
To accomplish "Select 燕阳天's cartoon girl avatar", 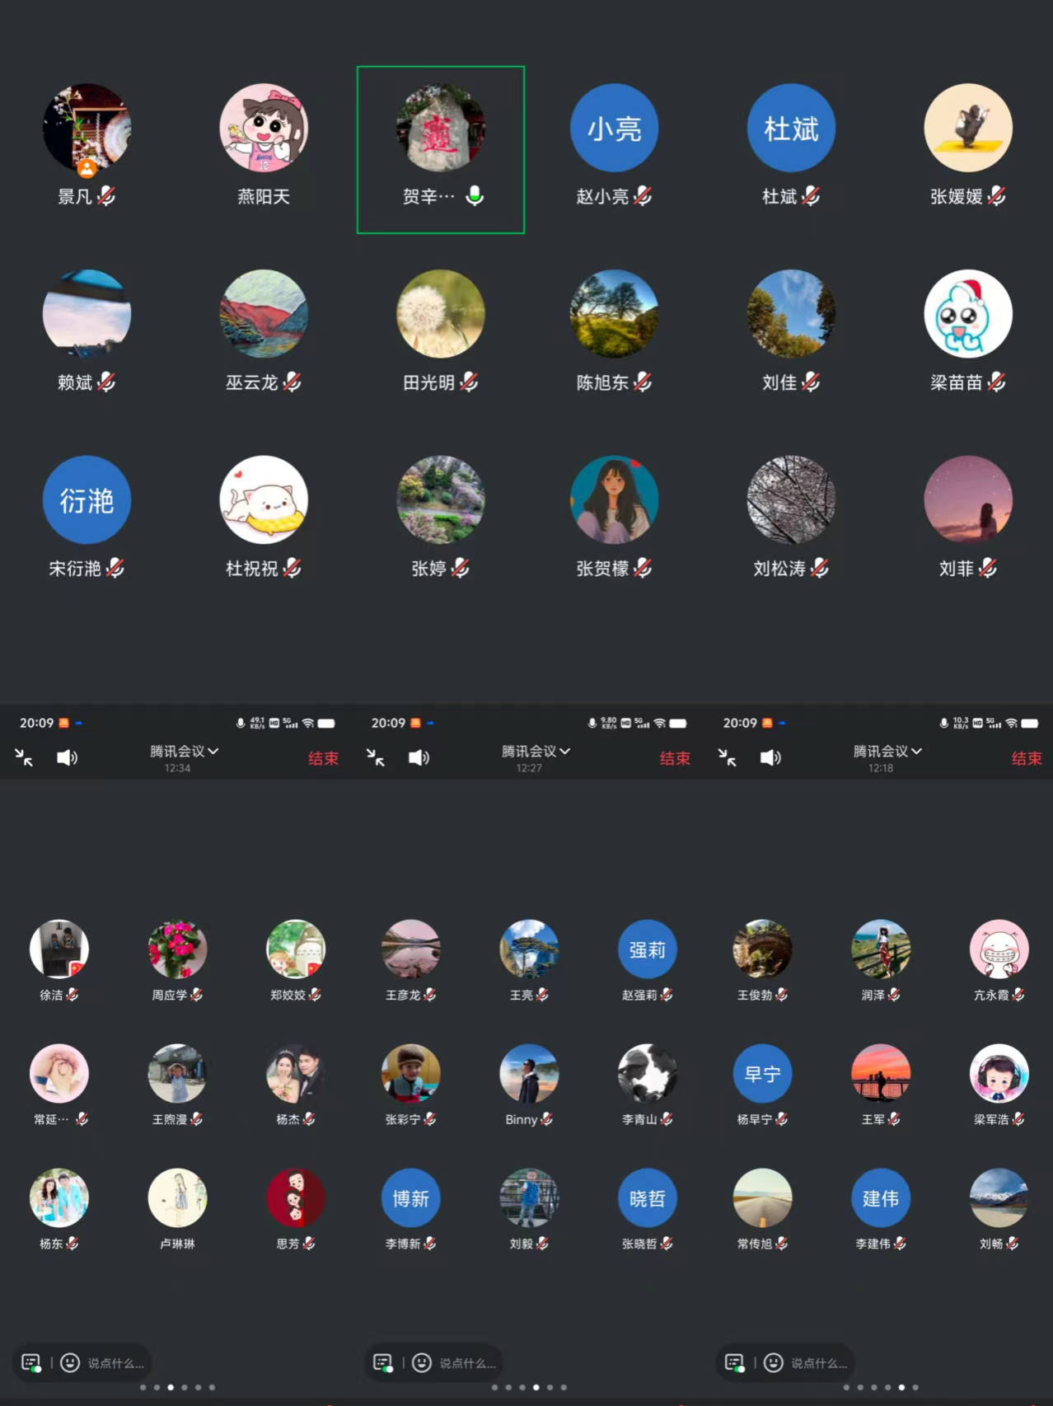I will [264, 128].
